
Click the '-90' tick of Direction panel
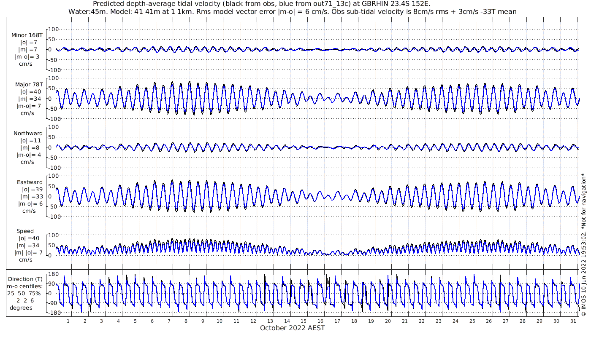53,303
